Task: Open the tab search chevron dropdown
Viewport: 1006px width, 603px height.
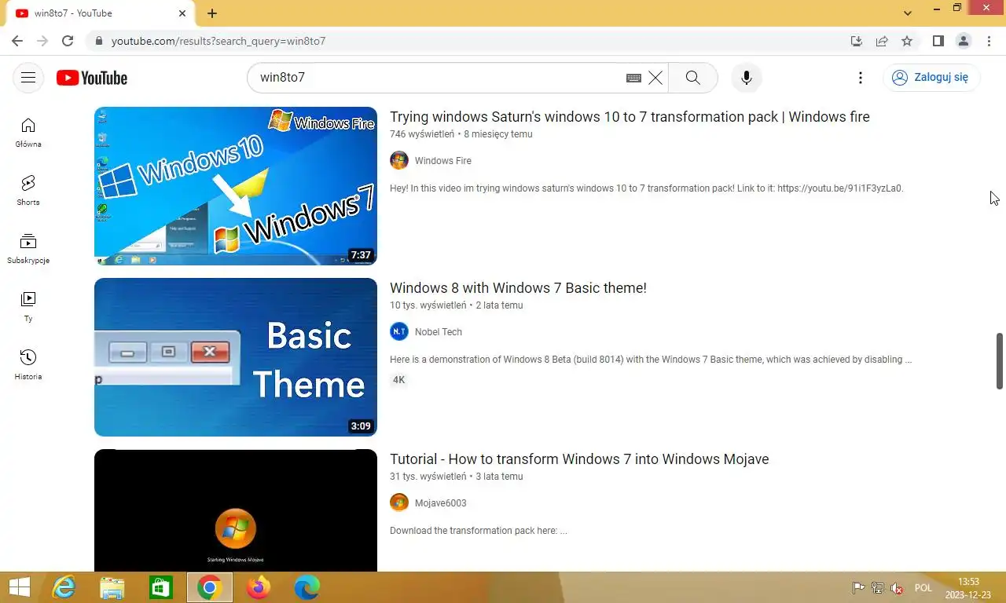Action: (x=908, y=13)
